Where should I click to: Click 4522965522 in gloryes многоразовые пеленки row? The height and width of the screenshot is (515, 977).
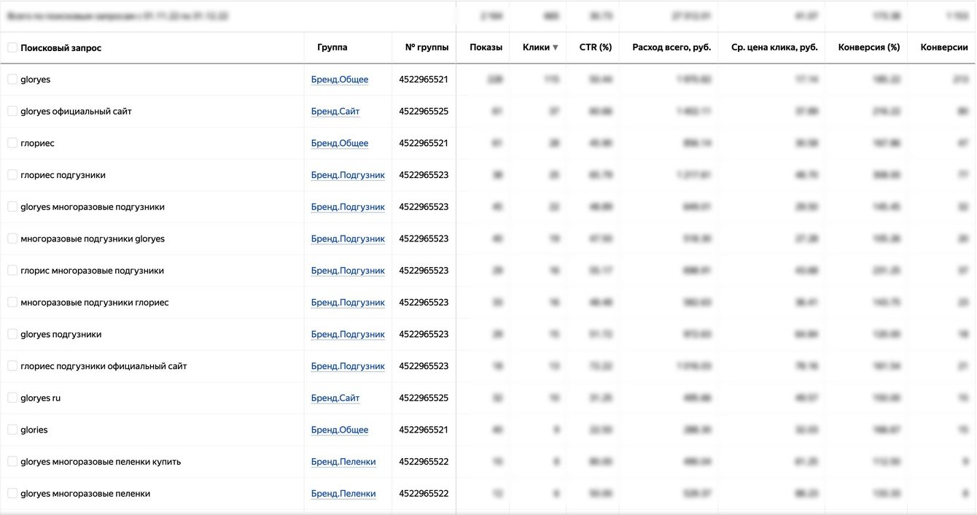coord(424,493)
